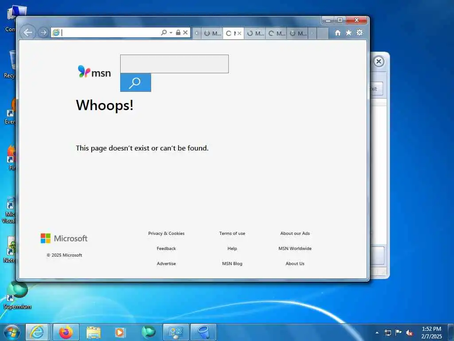The width and height of the screenshot is (454, 341).
Task: Click the Whoops! heading text
Action: tap(105, 105)
